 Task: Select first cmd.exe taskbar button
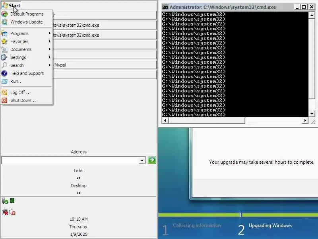coord(105,25)
